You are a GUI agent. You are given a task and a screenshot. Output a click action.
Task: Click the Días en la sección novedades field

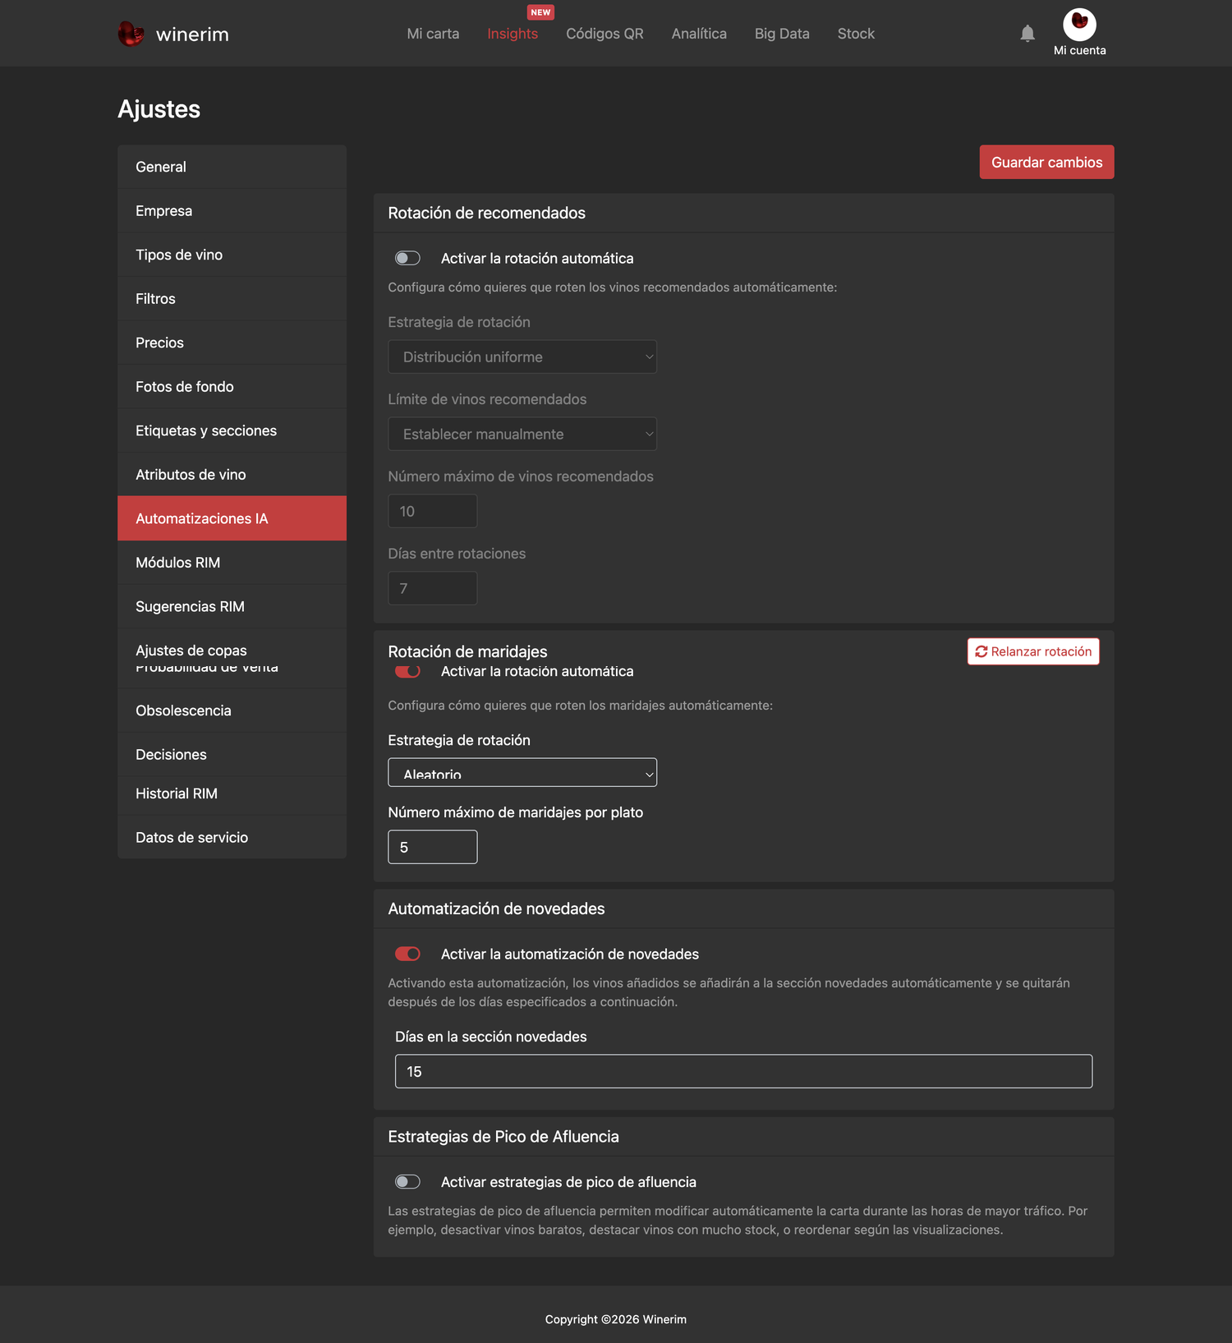(743, 1071)
